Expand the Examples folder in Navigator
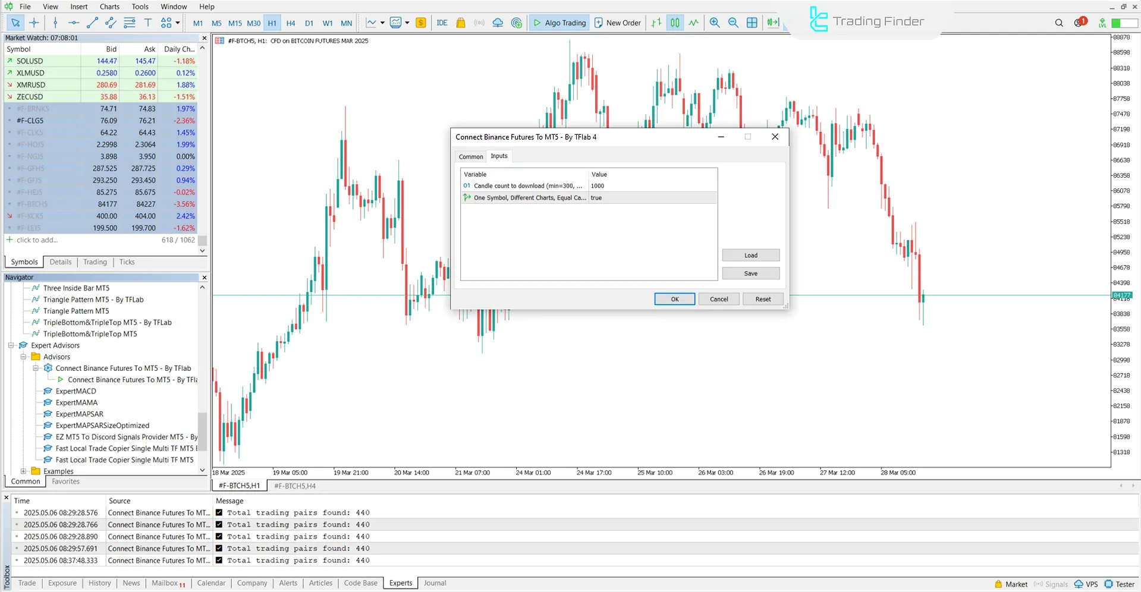The height and width of the screenshot is (592, 1141). (24, 471)
